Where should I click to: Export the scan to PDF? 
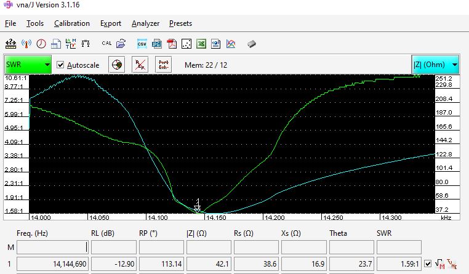172,44
